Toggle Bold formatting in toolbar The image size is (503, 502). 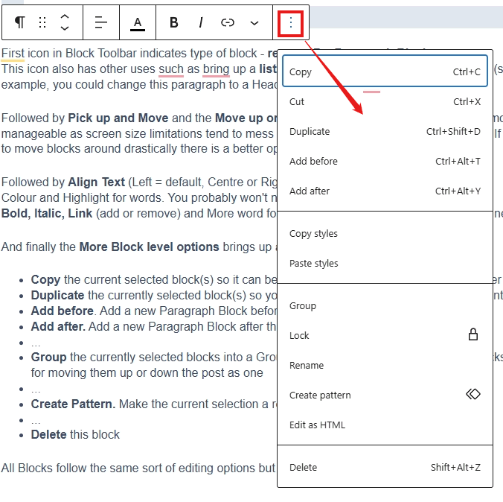(x=174, y=22)
